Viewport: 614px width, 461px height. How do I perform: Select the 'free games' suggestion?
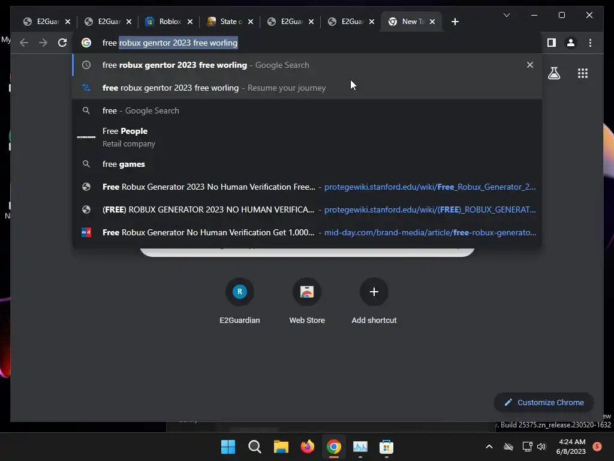click(x=308, y=164)
